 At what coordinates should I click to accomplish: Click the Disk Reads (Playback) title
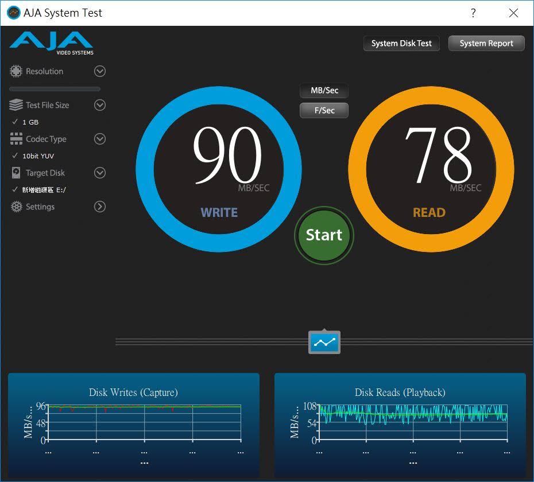click(x=400, y=392)
